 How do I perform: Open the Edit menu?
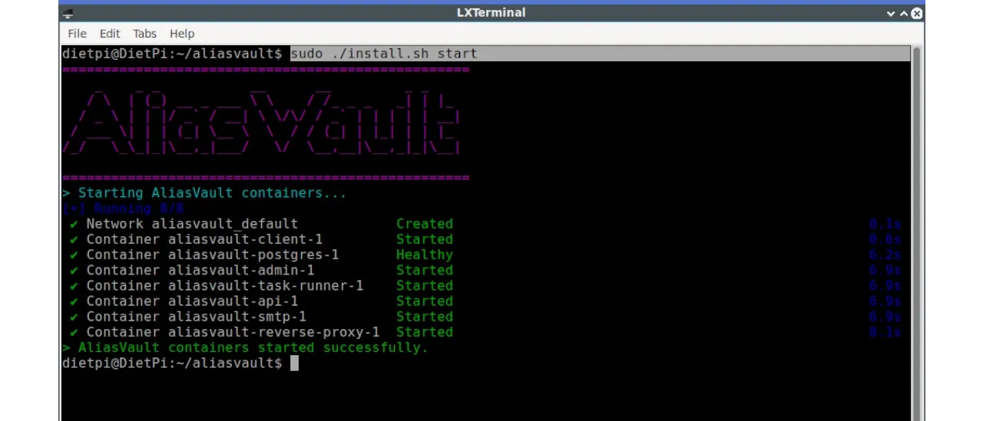[x=110, y=34]
